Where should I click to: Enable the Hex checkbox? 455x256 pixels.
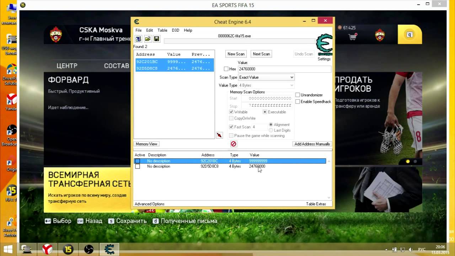[226, 69]
